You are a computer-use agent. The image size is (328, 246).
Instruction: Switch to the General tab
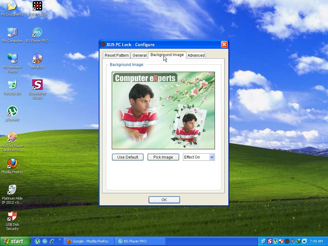click(140, 55)
